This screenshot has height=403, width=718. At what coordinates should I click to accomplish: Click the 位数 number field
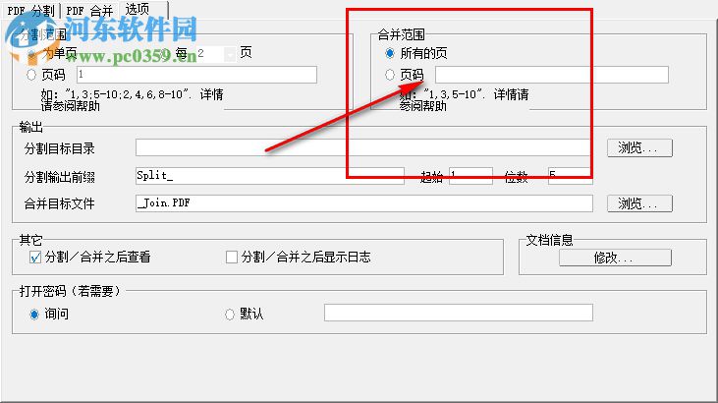point(570,176)
